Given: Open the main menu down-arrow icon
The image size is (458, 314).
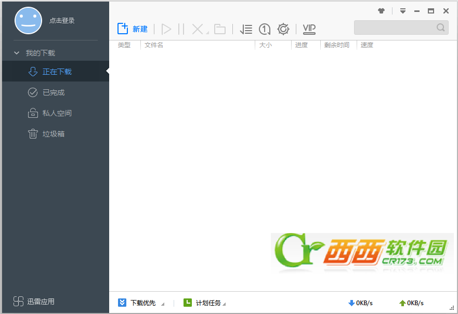Looking at the screenshot, I should [x=403, y=11].
